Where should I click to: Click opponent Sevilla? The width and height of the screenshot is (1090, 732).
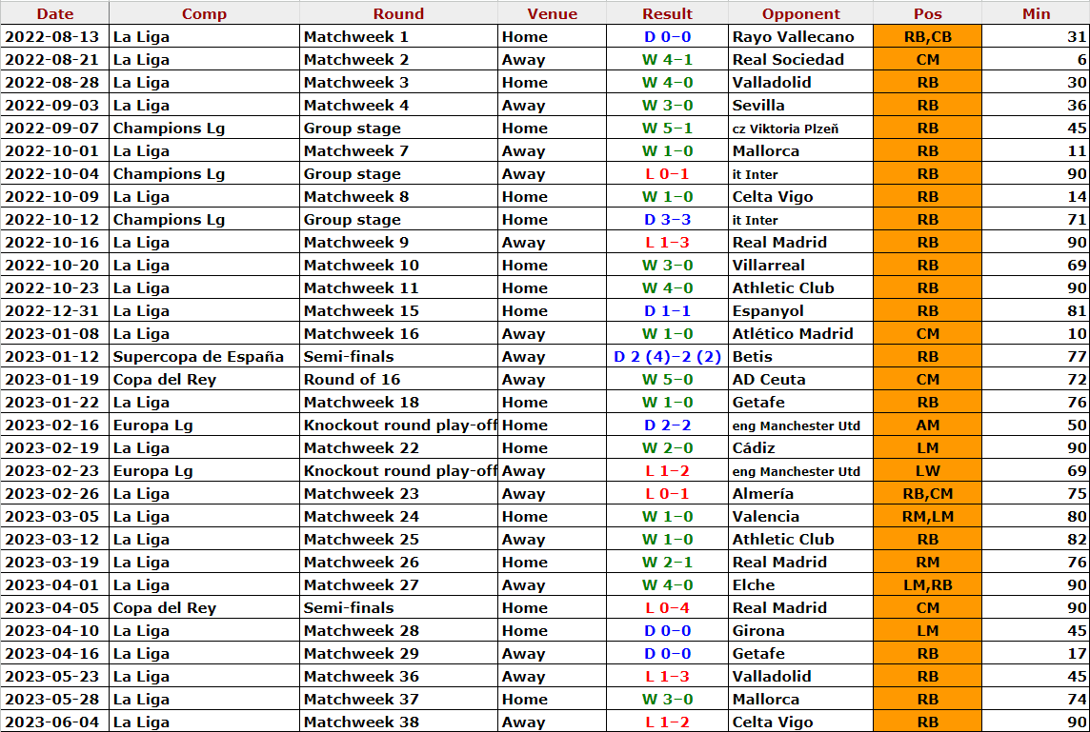(x=800, y=105)
